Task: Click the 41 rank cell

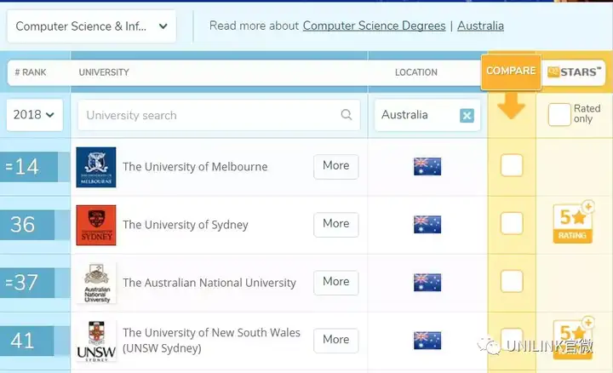Action: 27,341
